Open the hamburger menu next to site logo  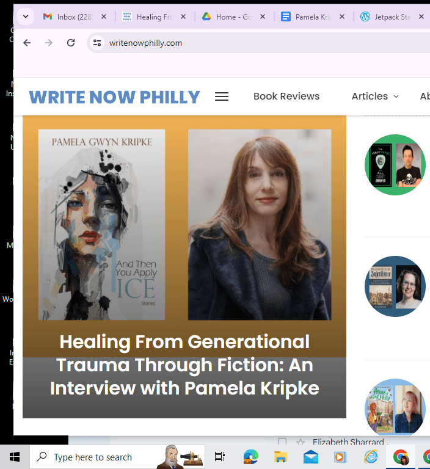coord(222,96)
